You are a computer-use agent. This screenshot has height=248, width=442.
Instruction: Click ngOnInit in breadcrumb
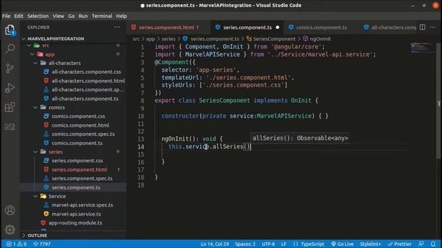coord(317,39)
